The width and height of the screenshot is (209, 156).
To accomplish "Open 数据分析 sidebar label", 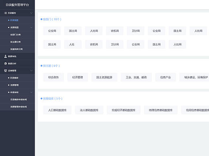I will coord(12,64).
